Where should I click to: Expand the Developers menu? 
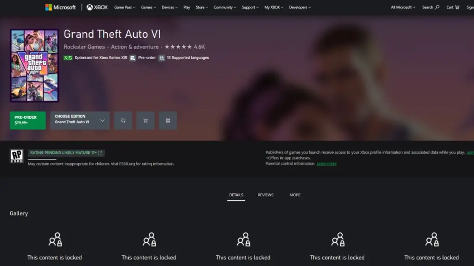point(300,7)
